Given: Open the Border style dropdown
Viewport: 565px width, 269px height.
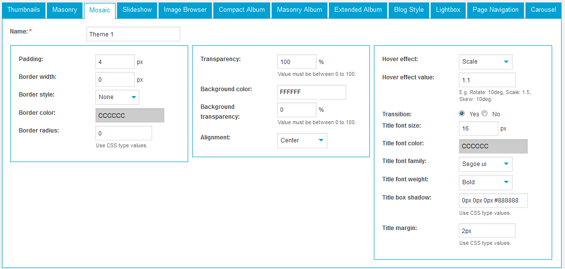Looking at the screenshot, I should click(x=117, y=97).
